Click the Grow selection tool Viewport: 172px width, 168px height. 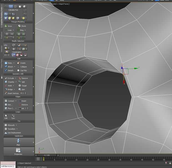coord(8,26)
